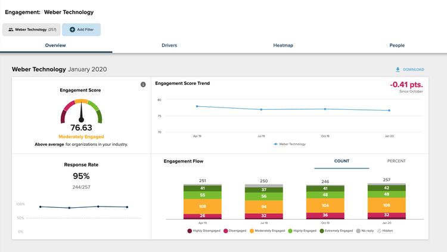Click the light green 56 segment

click(263, 196)
